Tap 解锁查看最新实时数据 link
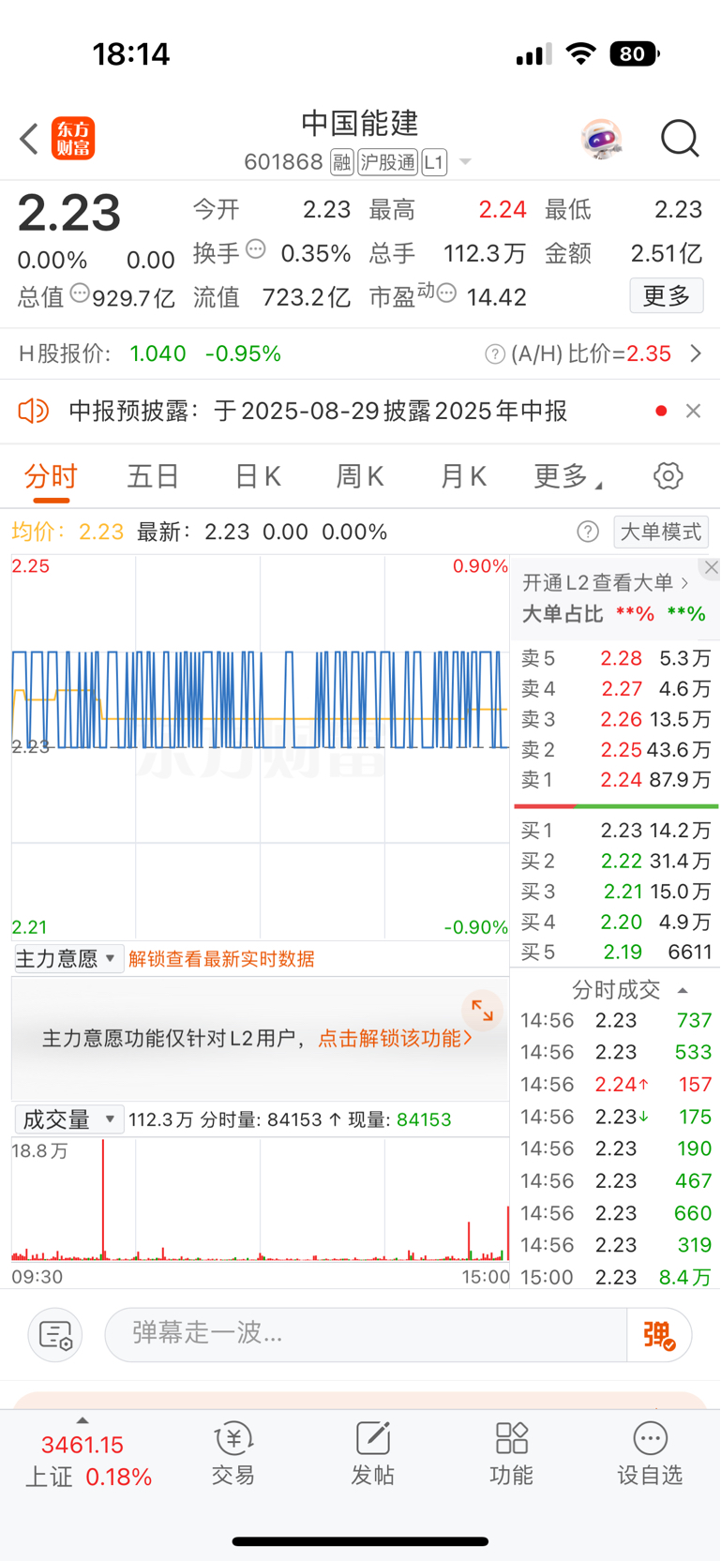 point(221,959)
